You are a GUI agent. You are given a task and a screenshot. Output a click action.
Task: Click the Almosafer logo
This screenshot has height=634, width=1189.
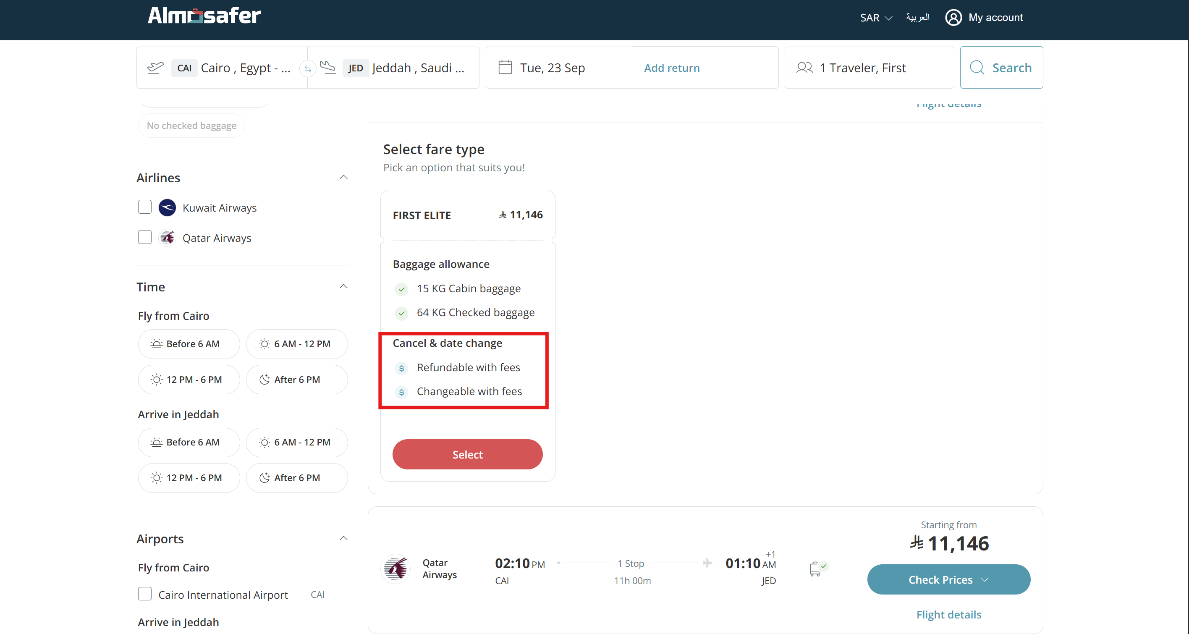point(204,16)
